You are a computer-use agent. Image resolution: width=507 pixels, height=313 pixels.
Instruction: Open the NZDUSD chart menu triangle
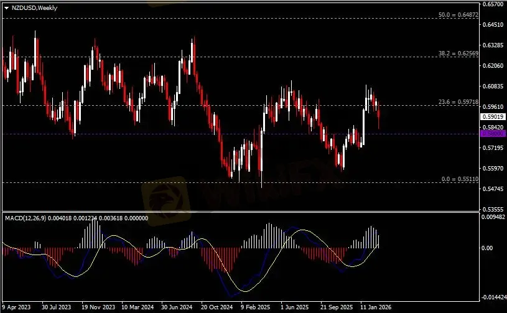(x=6, y=8)
